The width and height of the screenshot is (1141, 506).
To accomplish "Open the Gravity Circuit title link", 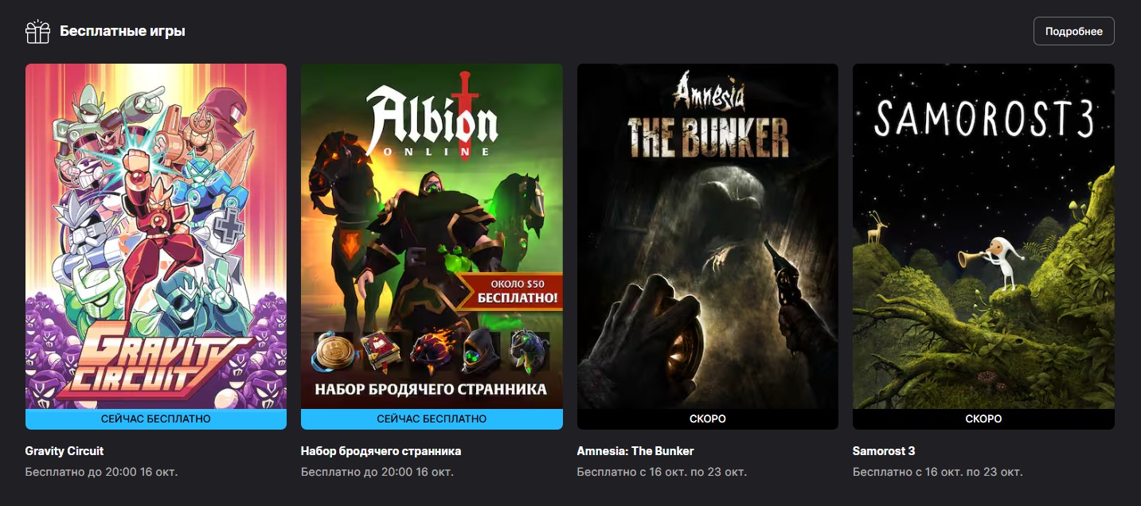I will click(64, 451).
